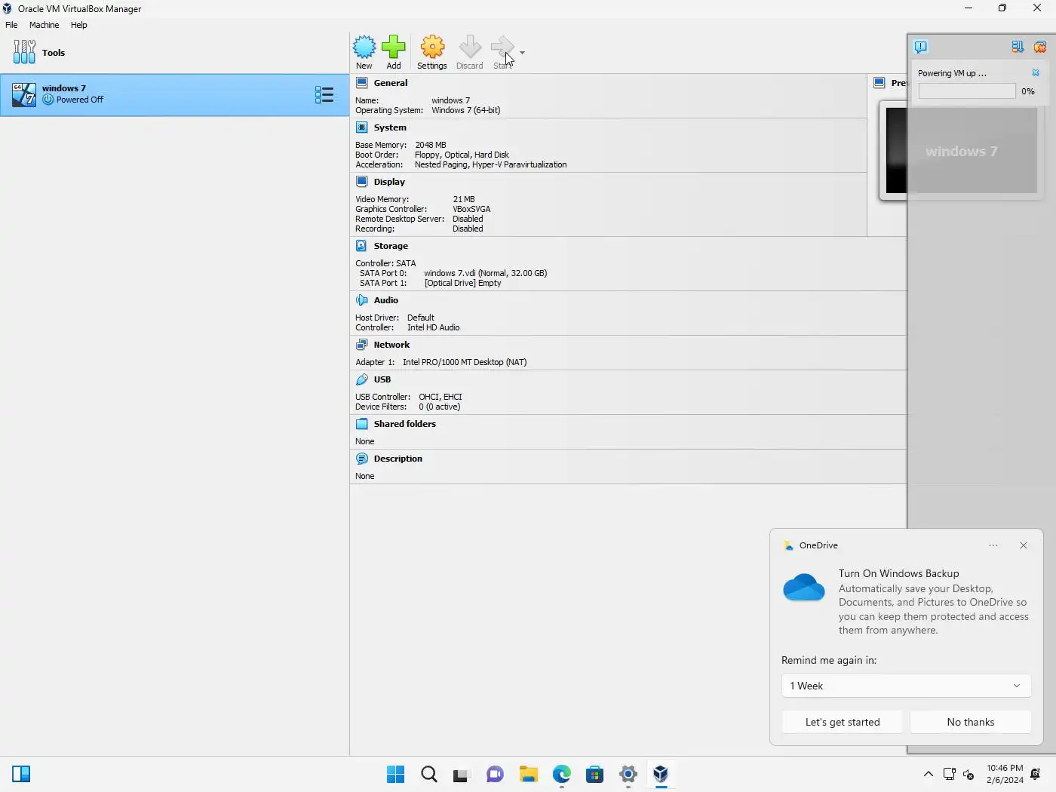
Task: Open VM Settings gear icon
Action: (x=432, y=47)
